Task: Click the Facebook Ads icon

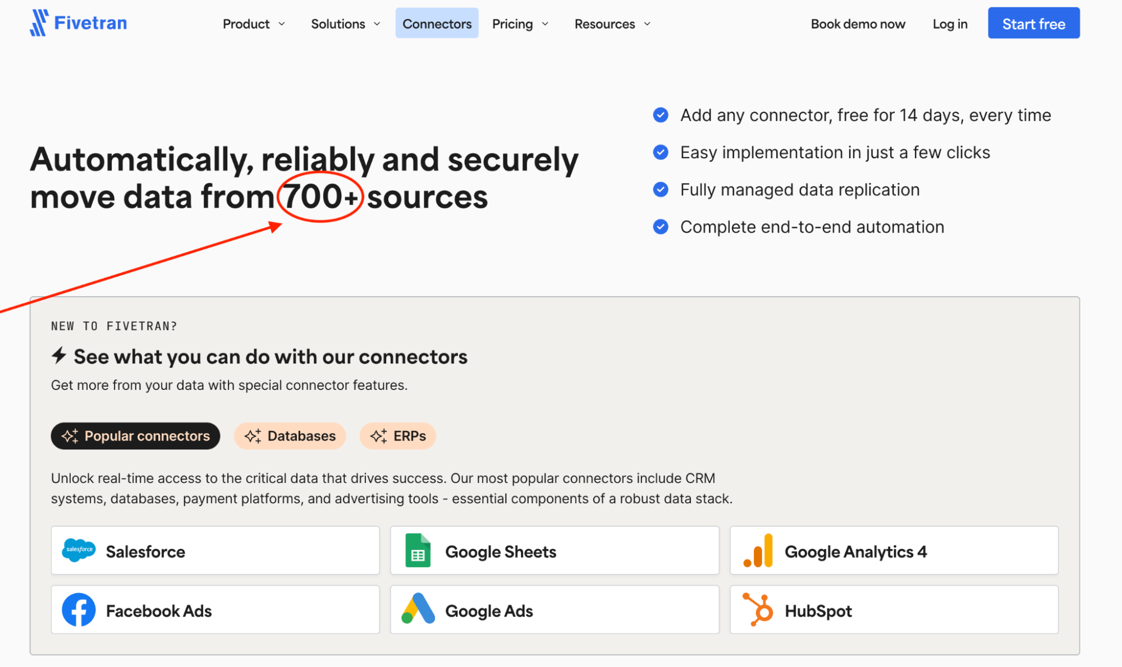Action: tap(79, 610)
